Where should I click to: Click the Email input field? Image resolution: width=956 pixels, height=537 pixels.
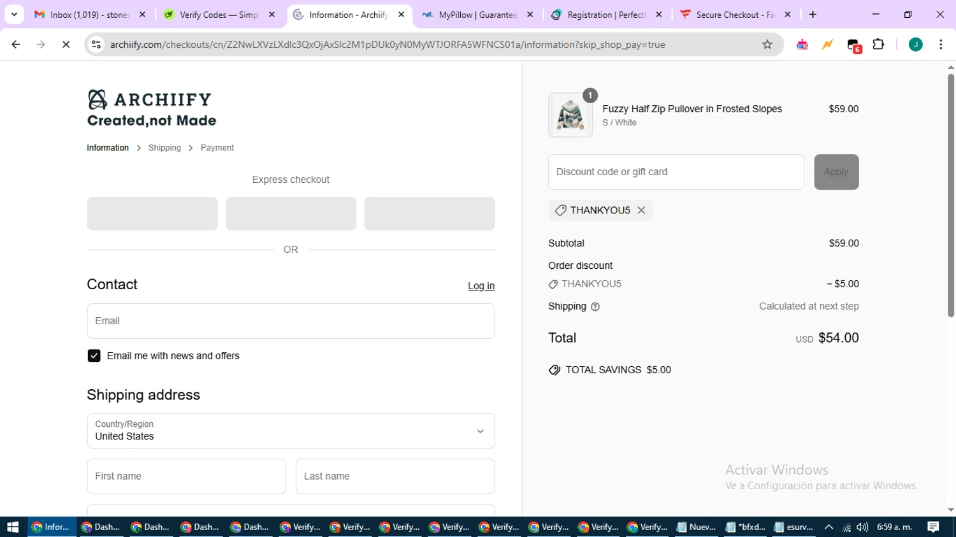[x=291, y=321]
